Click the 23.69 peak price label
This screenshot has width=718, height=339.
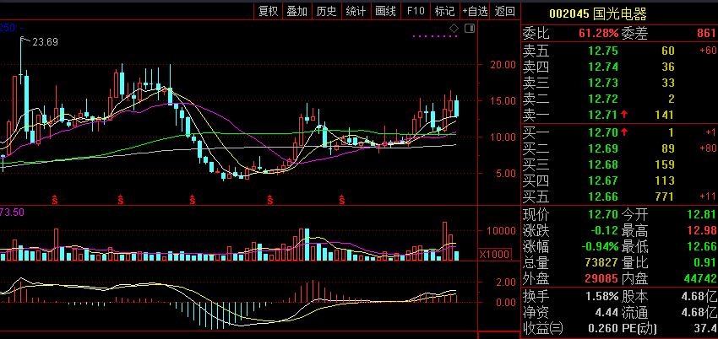(45, 42)
